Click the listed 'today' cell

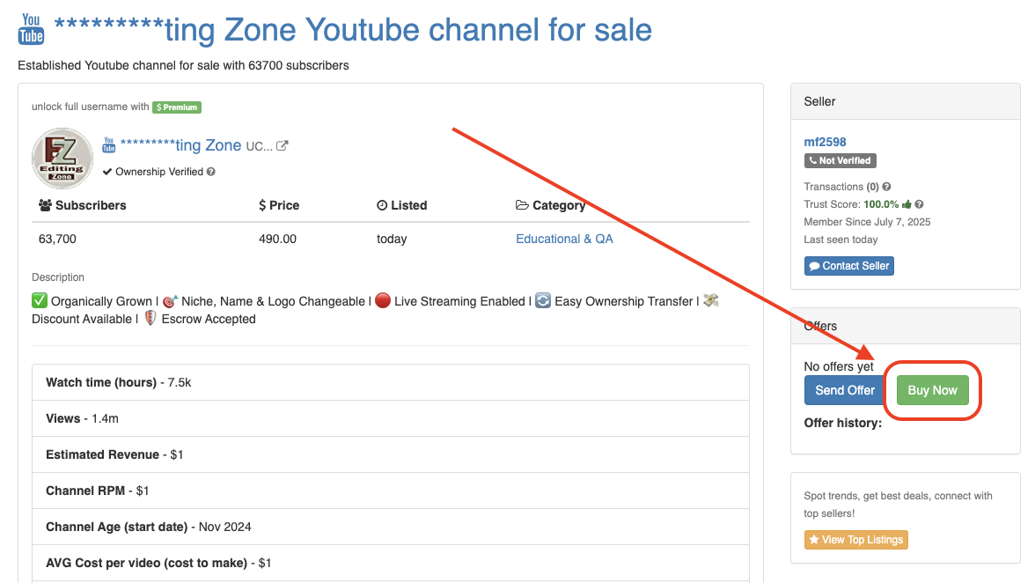392,239
